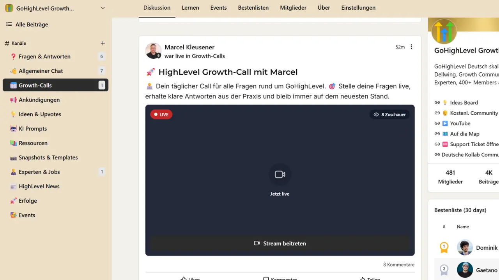The image size is (499, 280).
Task: Click the video camera icon above Jetzt live
Action: coord(280,175)
